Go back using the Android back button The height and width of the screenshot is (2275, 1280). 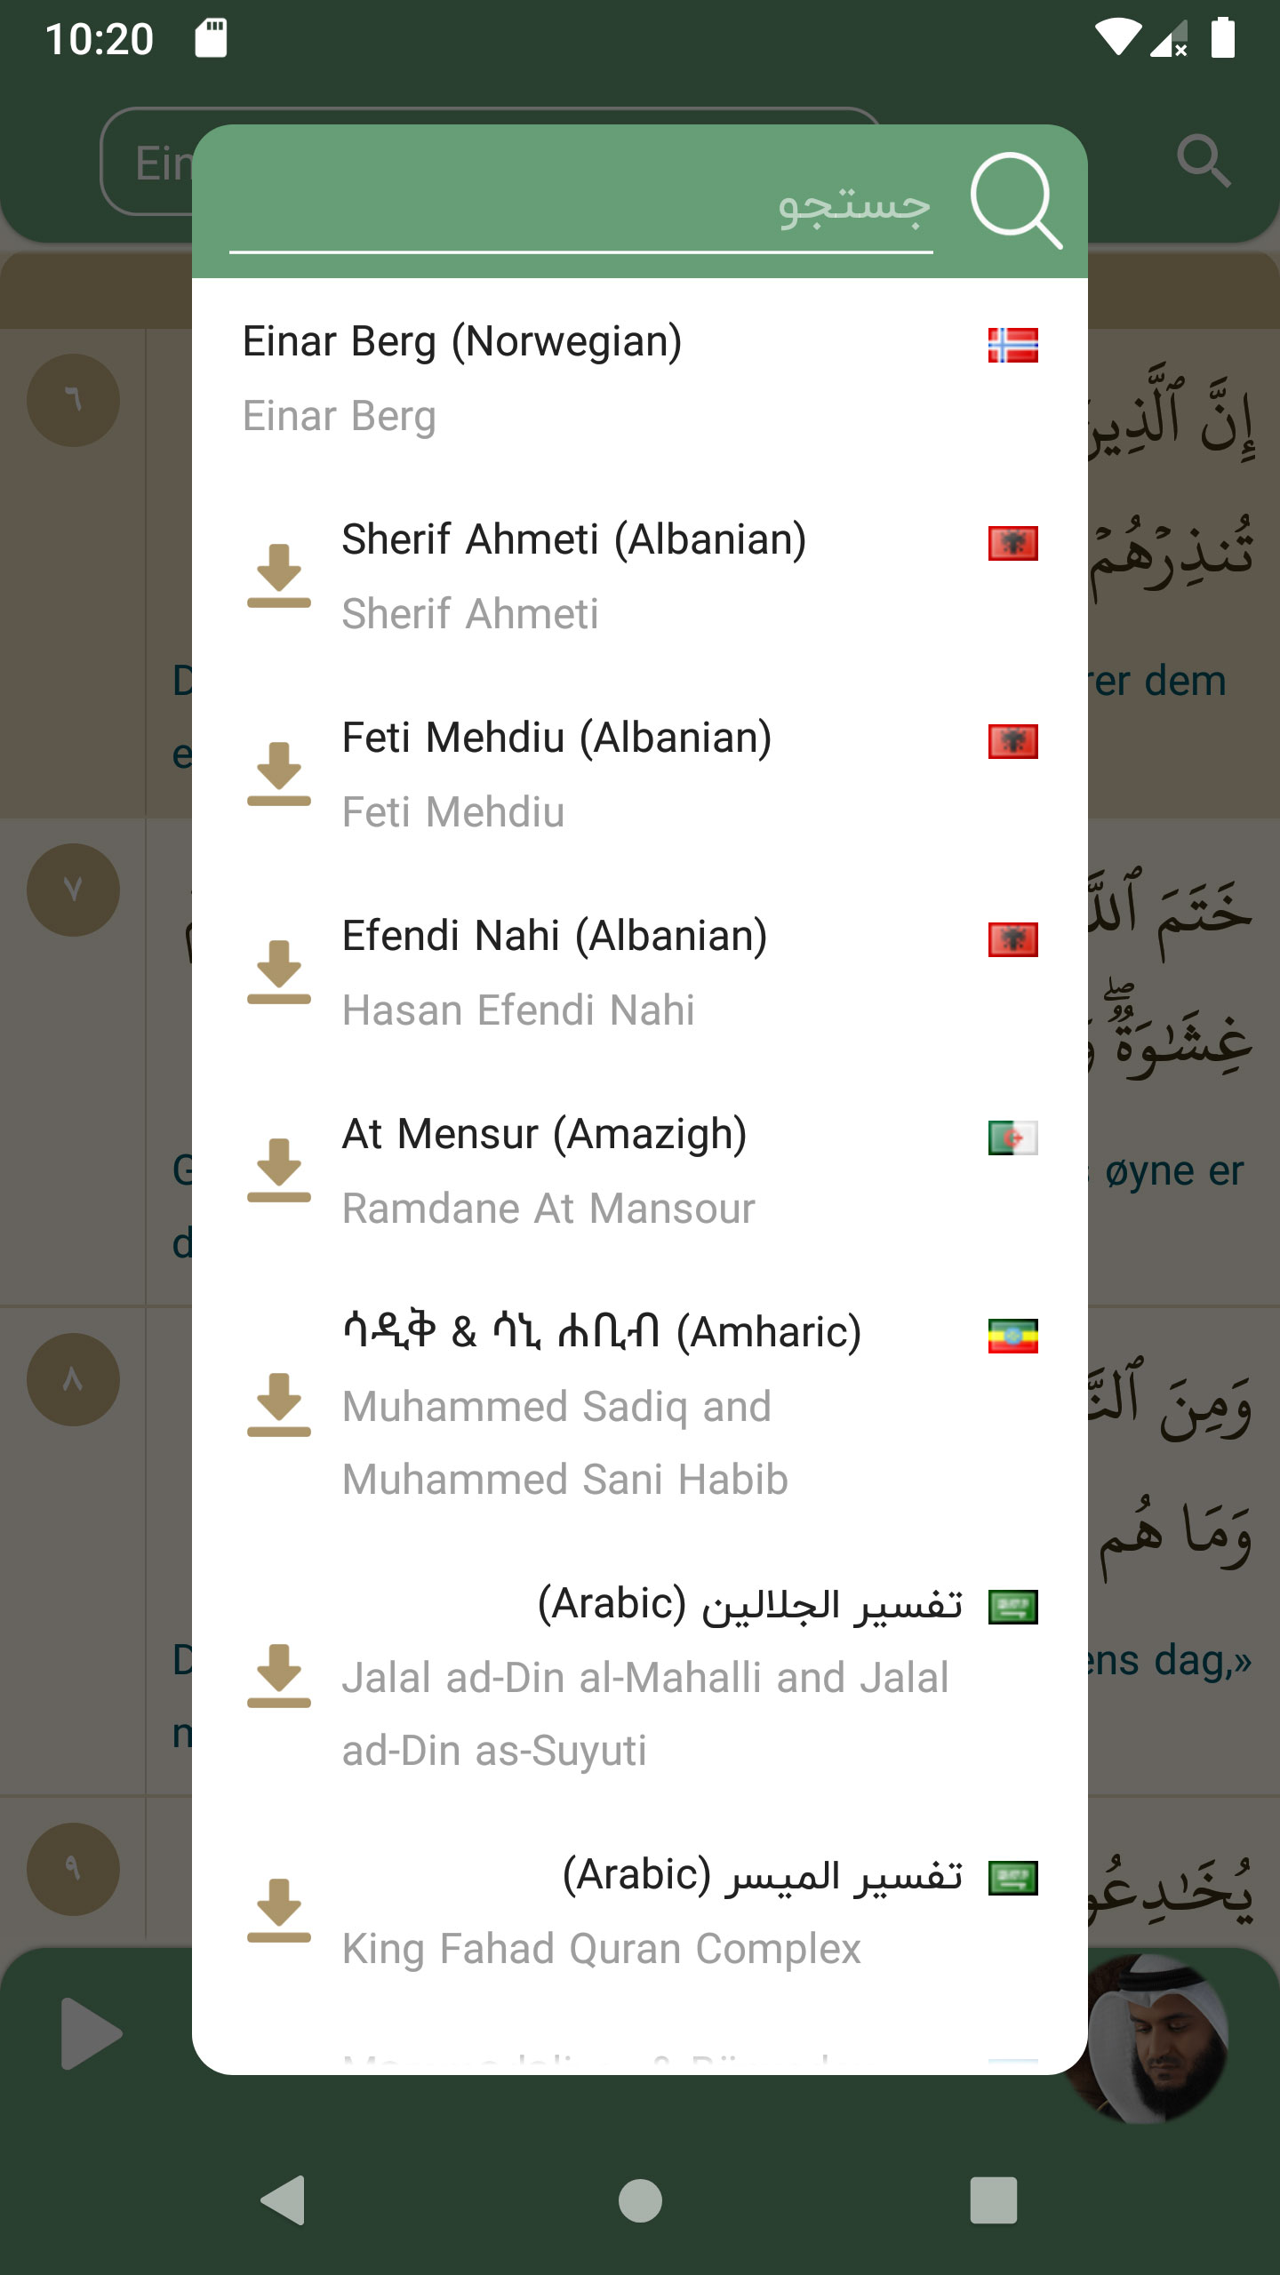284,2200
